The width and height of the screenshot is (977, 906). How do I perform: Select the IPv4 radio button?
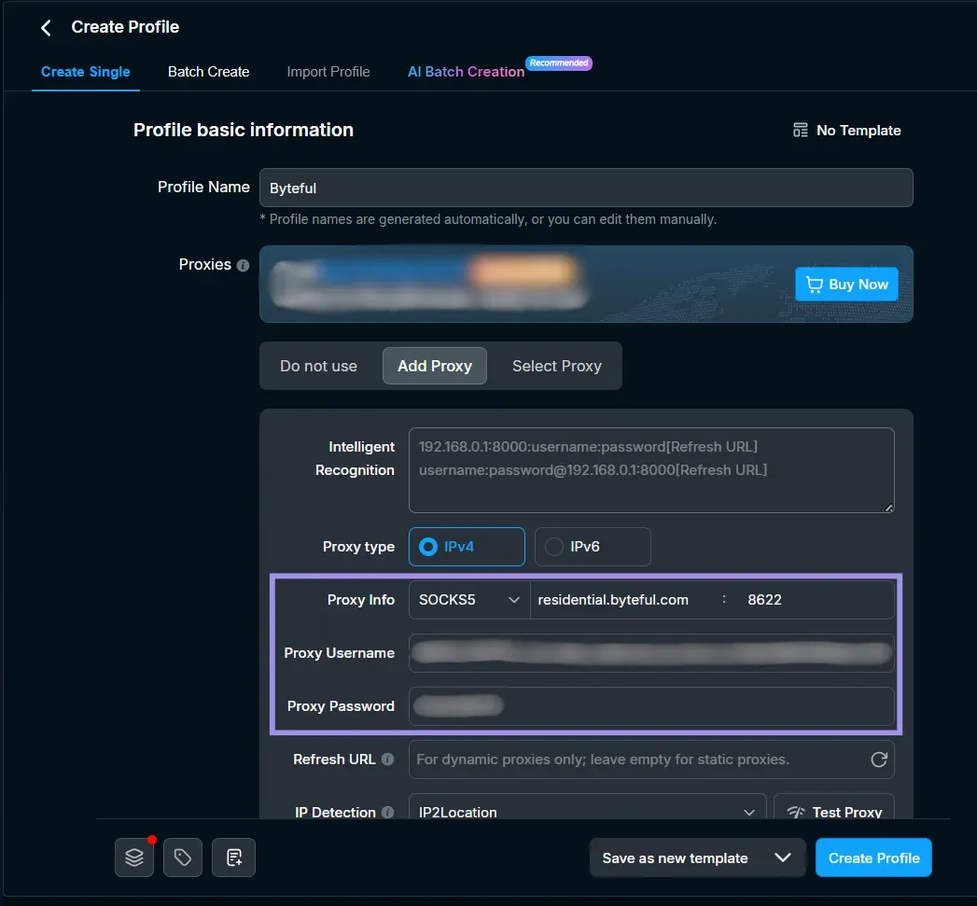pyautogui.click(x=467, y=547)
